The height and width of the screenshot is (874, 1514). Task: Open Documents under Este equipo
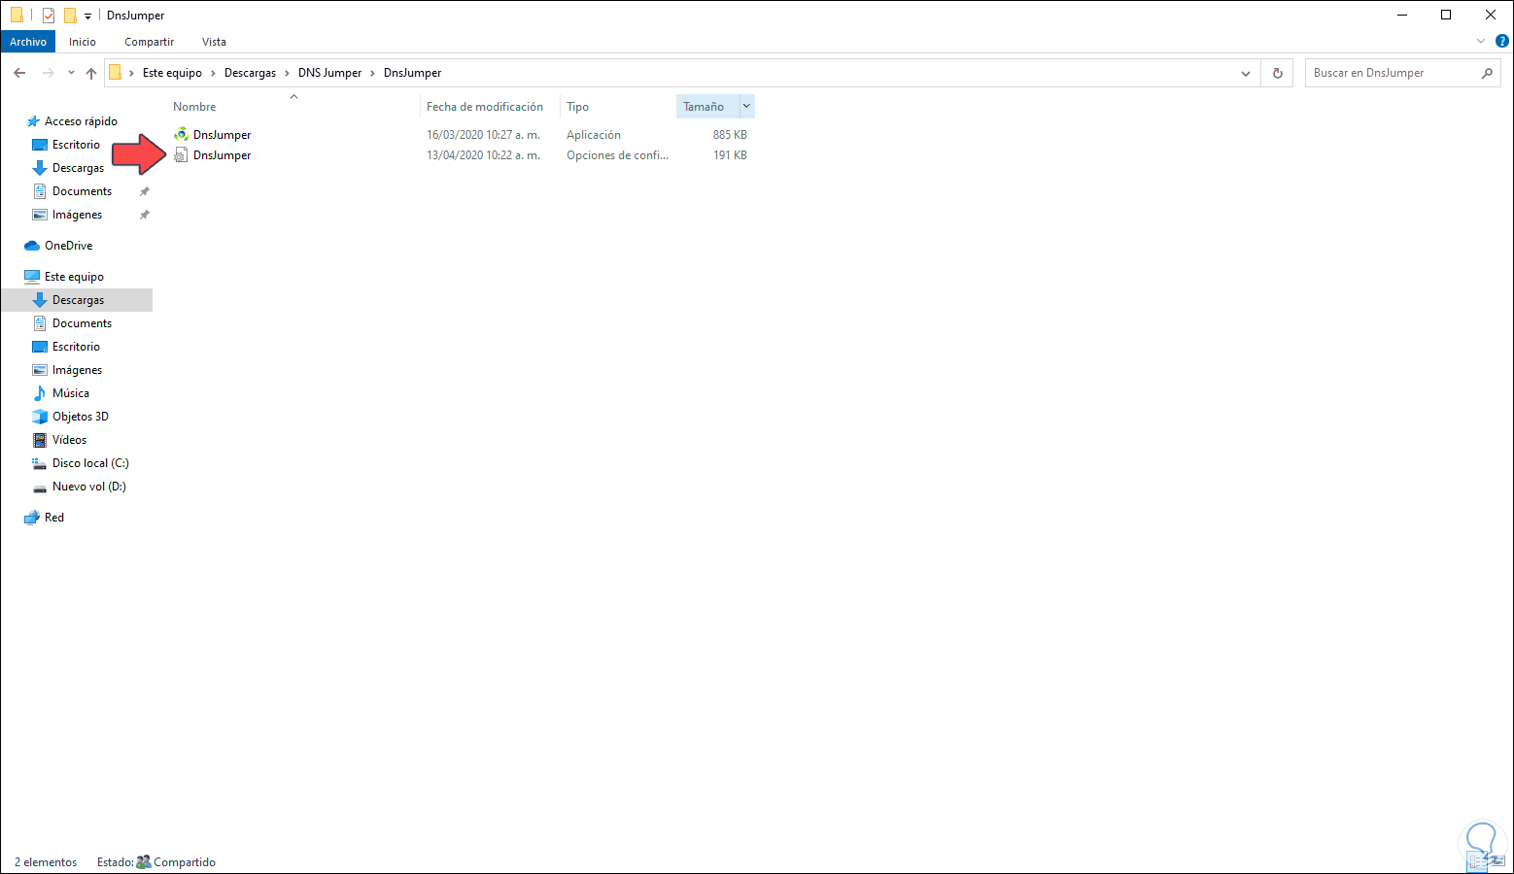pos(82,323)
